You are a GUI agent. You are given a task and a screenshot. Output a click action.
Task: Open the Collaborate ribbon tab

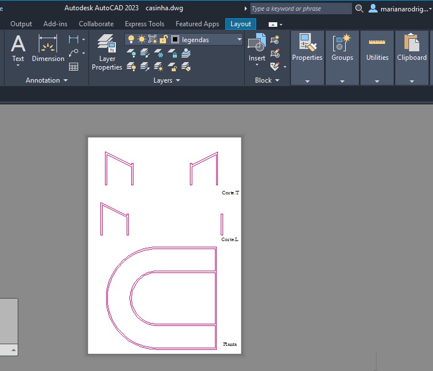coord(96,24)
